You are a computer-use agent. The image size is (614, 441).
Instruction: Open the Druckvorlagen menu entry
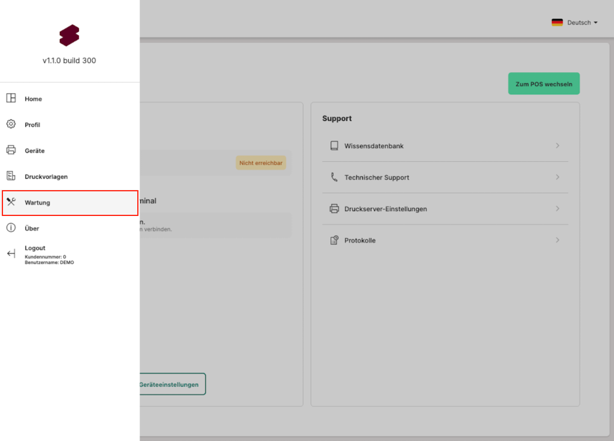(46, 177)
